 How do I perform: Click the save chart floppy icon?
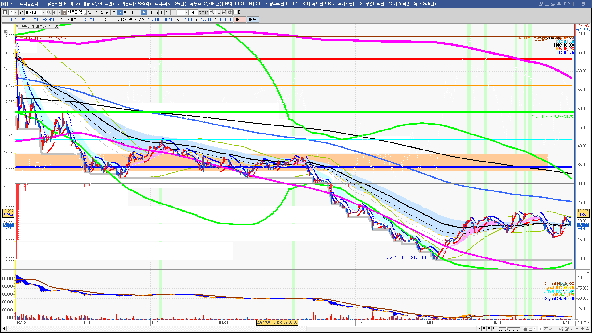[x=224, y=12]
